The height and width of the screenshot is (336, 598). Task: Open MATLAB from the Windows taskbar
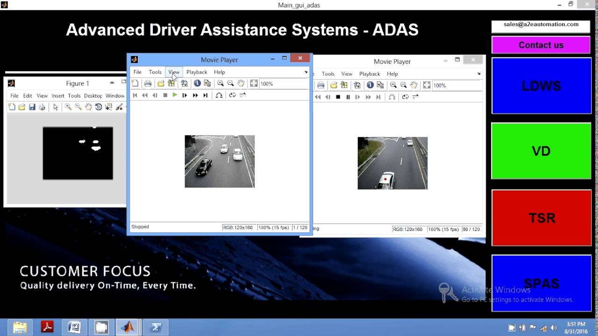coord(128,327)
